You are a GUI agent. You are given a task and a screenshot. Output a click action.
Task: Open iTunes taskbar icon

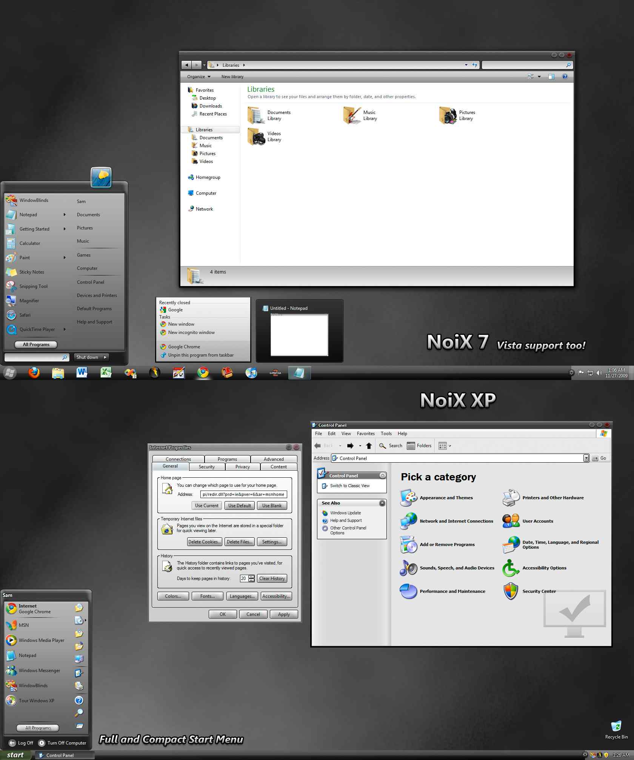251,373
